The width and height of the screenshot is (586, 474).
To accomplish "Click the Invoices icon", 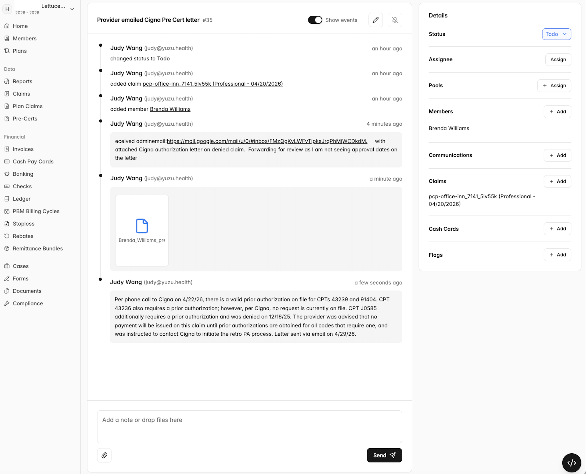I will pyautogui.click(x=7, y=149).
